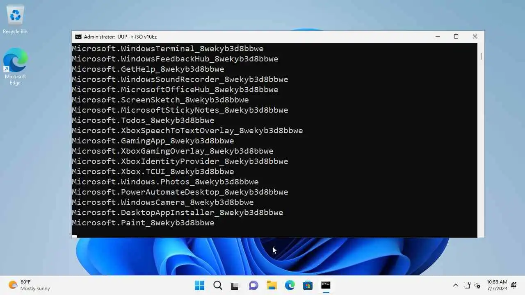Click the Microsoft.XboxSpeechToTextOverlay_8wekyb3d8bbwe line
The image size is (525, 295).
click(187, 131)
